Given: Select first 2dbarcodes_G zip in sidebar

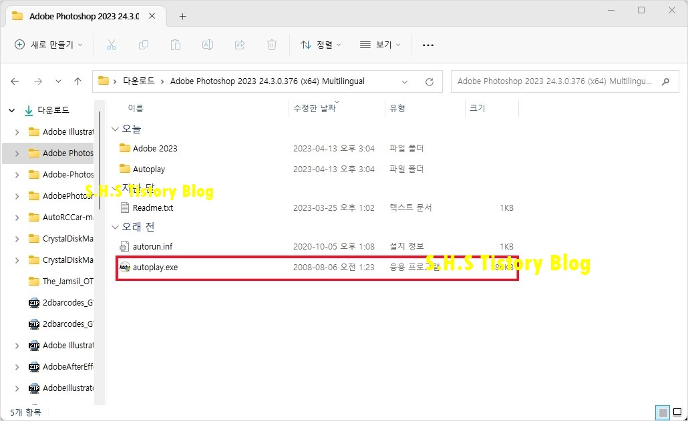Looking at the screenshot, I should click(x=61, y=303).
